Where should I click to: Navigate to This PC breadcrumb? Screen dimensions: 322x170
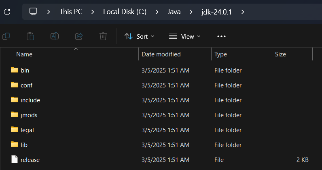(x=71, y=12)
